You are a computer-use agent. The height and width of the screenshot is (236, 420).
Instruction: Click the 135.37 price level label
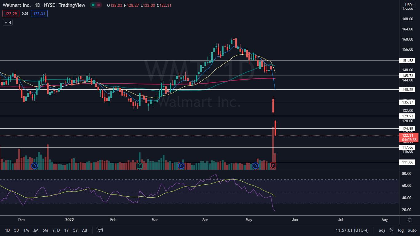click(407, 102)
